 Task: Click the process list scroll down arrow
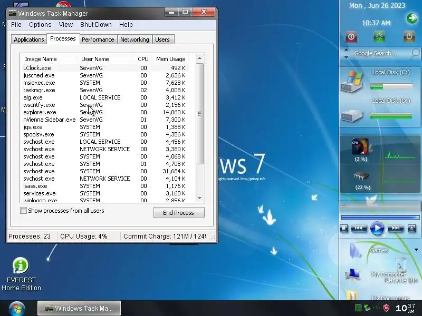199,198
